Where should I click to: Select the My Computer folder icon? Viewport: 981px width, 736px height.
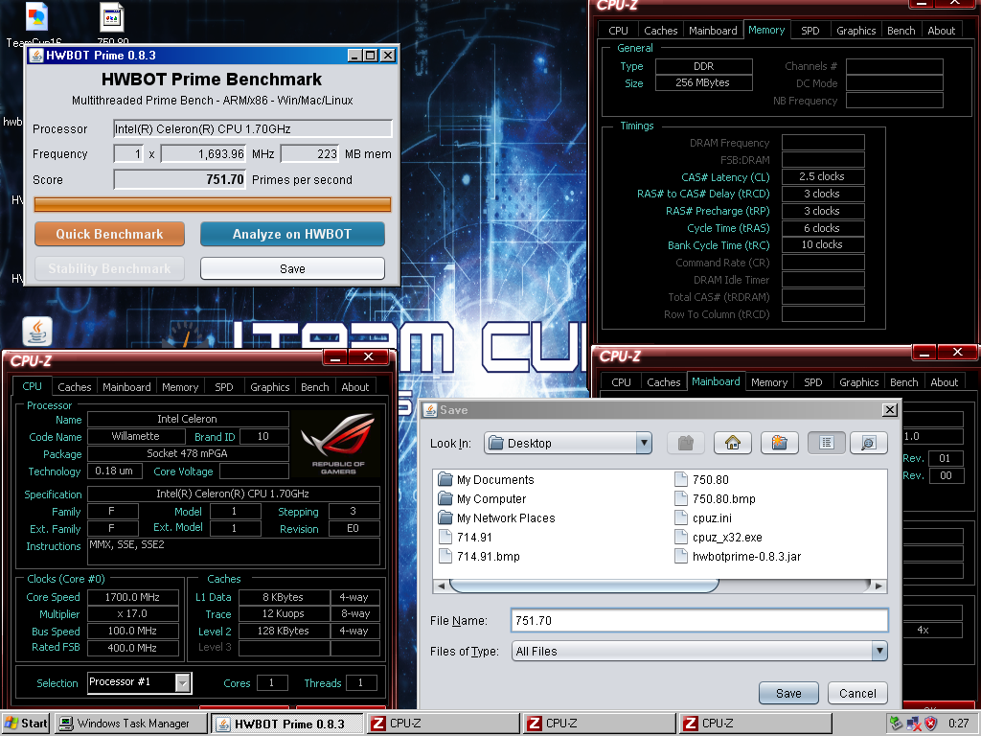click(445, 498)
